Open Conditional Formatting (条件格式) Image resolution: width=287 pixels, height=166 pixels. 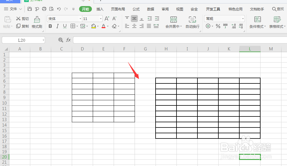pos(257,22)
